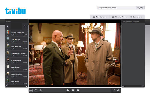Click the tivibu logo
Viewport: 150px width, 106px height.
click(15, 11)
